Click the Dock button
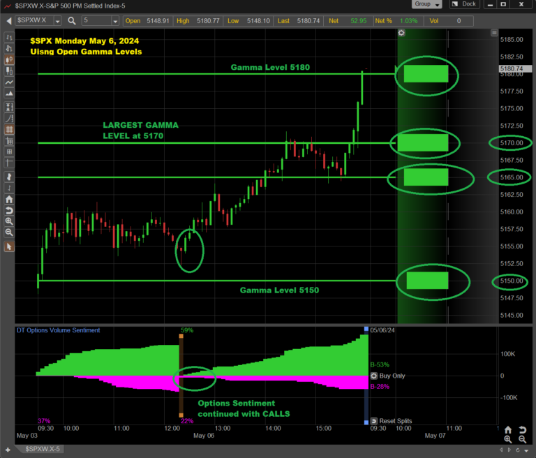The height and width of the screenshot is (458, 536). point(464,4)
